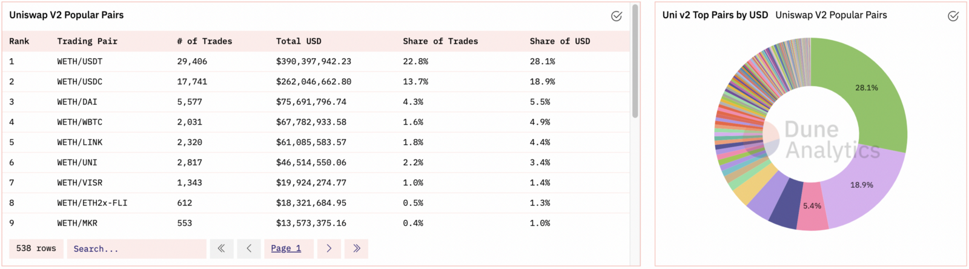Sort by the Total USD column header
This screenshot has height=269, width=969.
(x=299, y=41)
